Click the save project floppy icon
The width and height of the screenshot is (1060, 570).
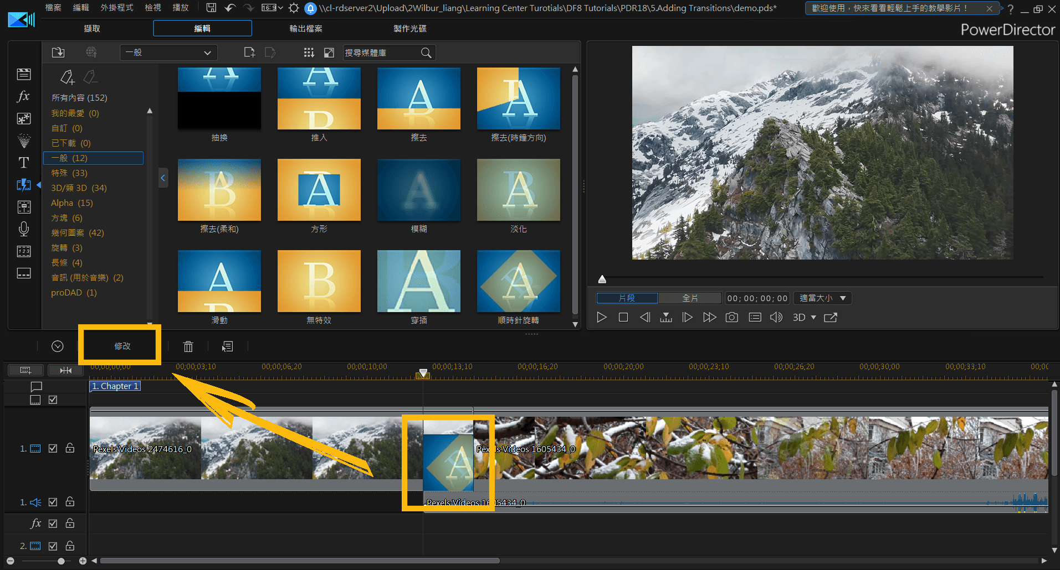coord(211,8)
